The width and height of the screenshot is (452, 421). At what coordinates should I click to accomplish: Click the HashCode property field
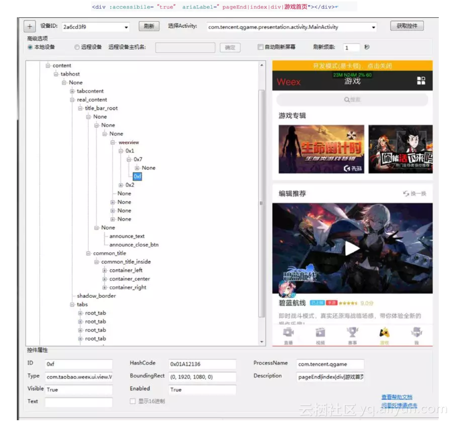[202, 364]
